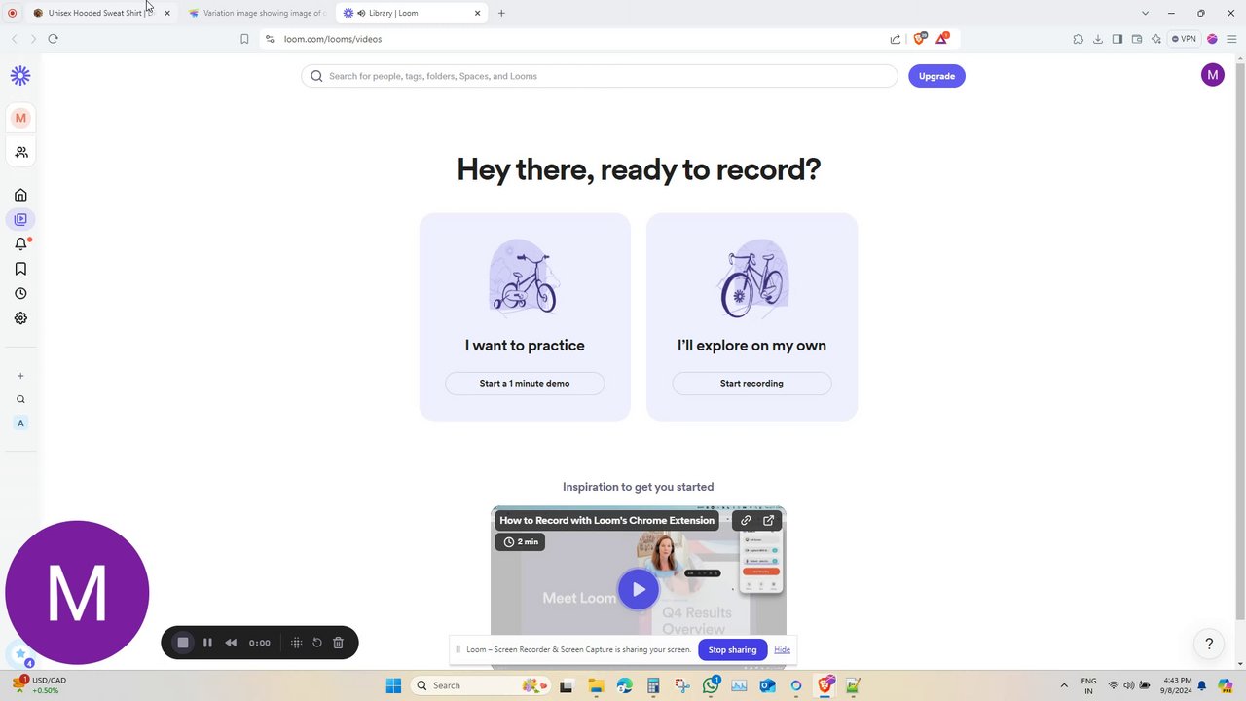Click the Loom search field

point(600,76)
